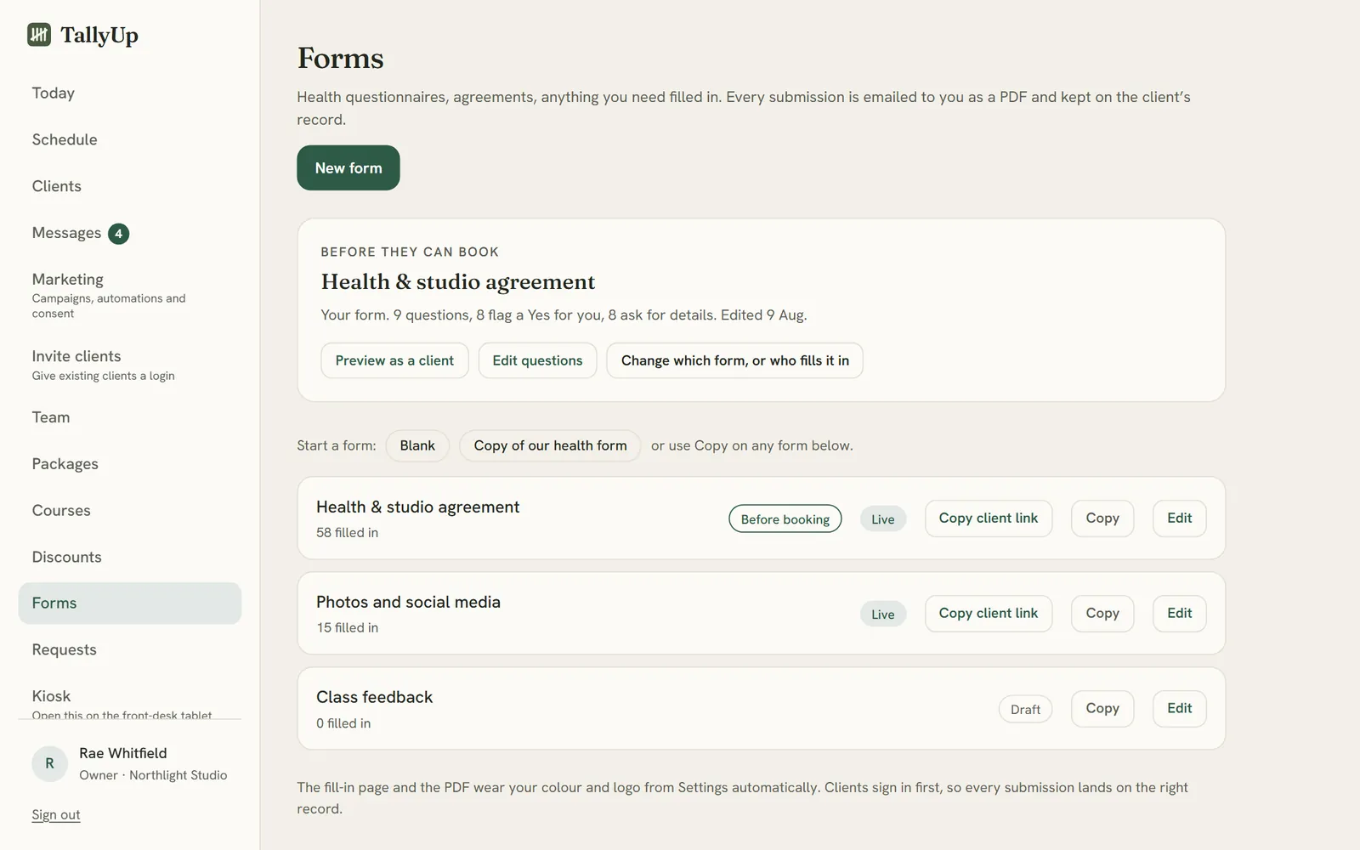Start a Copy of our health form
1360x850 pixels.
click(550, 445)
